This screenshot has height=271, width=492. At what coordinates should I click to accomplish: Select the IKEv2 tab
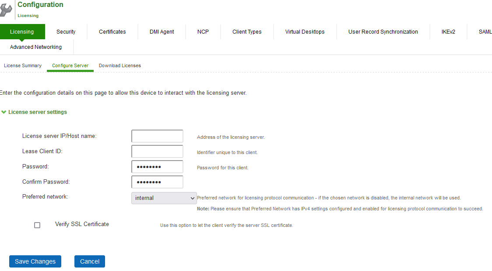[x=448, y=31]
